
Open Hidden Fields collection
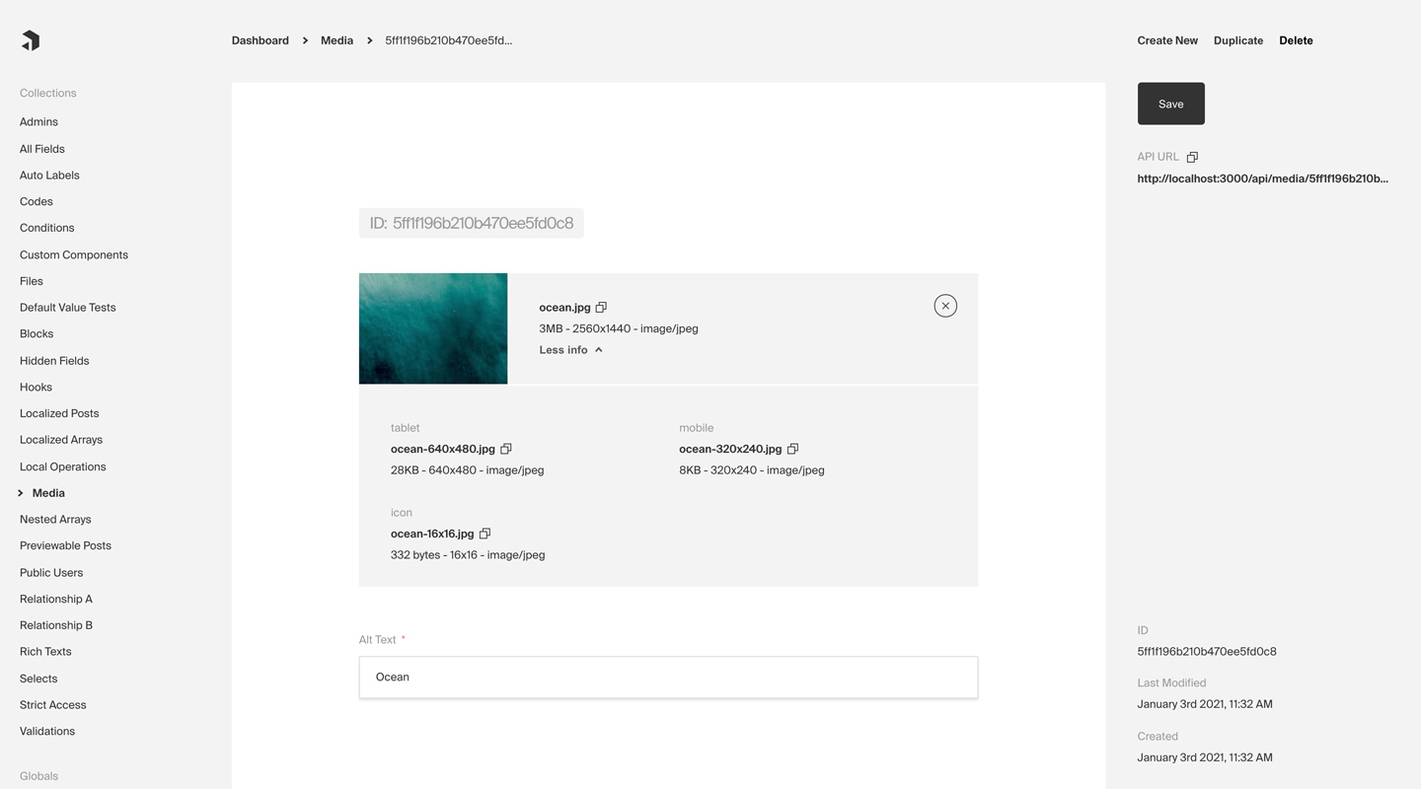tap(54, 361)
